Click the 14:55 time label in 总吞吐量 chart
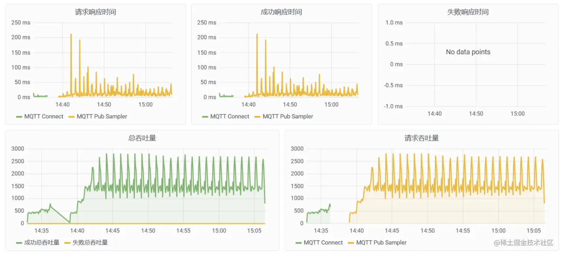The image size is (561, 254). click(183, 231)
